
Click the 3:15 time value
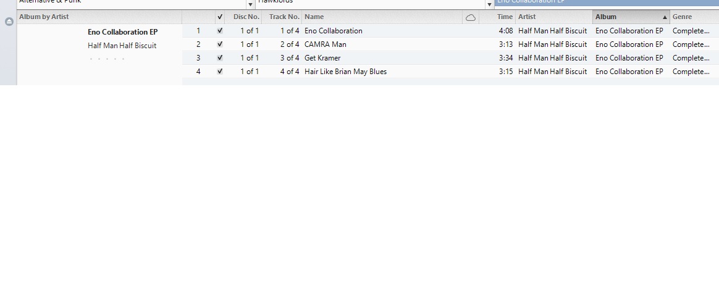coord(506,72)
